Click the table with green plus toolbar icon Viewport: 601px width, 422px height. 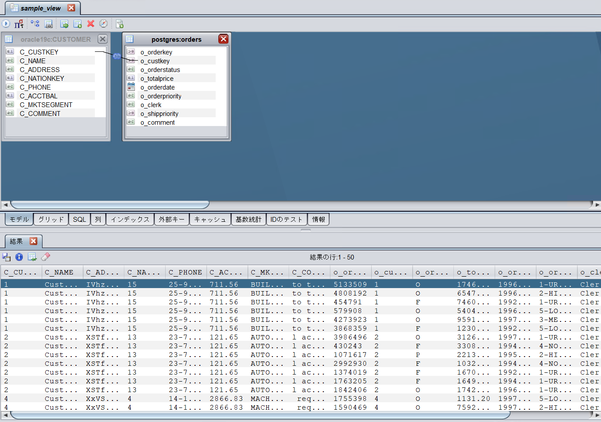tap(78, 24)
